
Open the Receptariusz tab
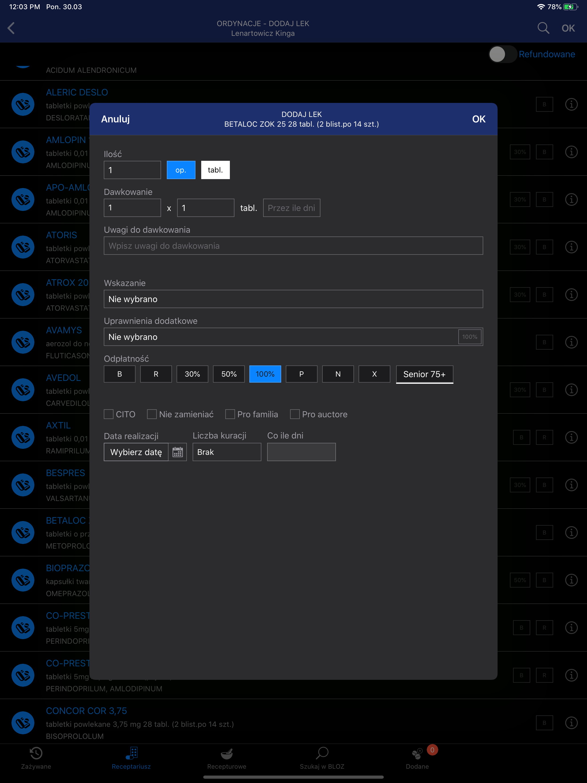pyautogui.click(x=131, y=759)
